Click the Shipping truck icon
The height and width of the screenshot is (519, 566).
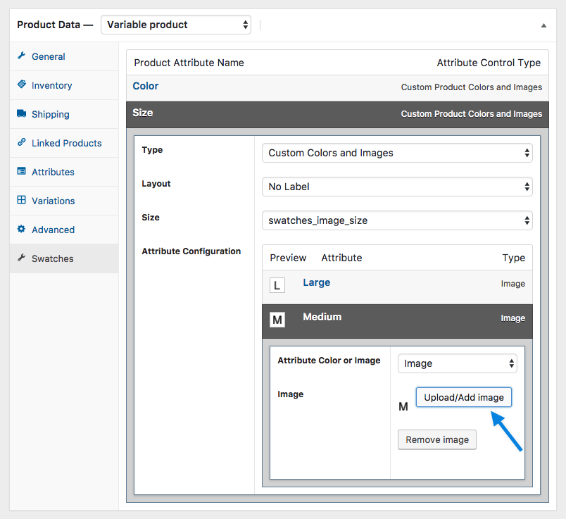(21, 114)
